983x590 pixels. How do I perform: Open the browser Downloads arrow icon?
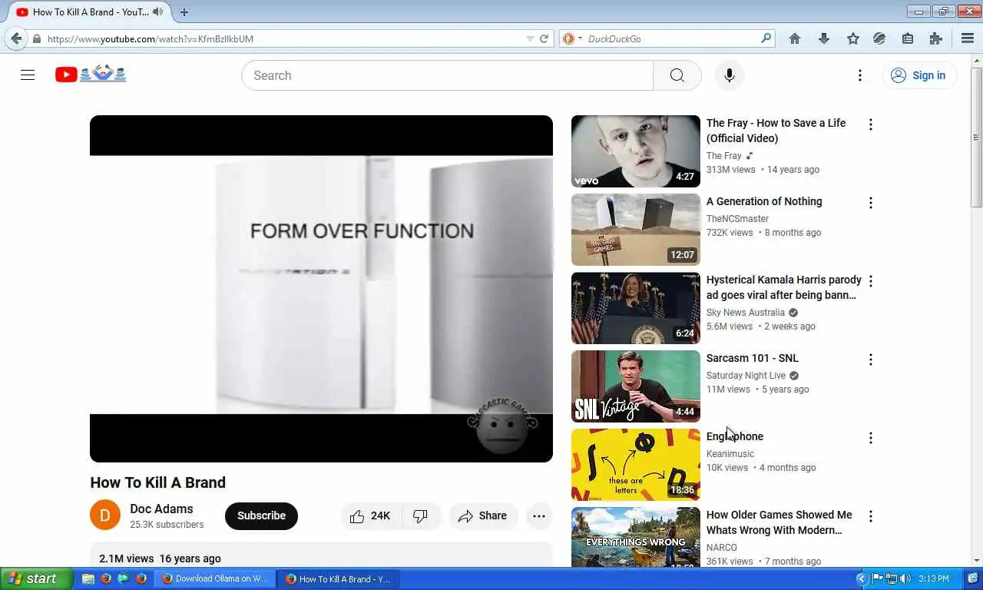coord(824,38)
